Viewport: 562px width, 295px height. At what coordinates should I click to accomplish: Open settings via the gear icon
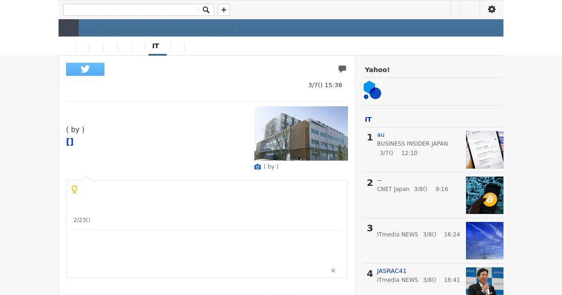pos(492,9)
